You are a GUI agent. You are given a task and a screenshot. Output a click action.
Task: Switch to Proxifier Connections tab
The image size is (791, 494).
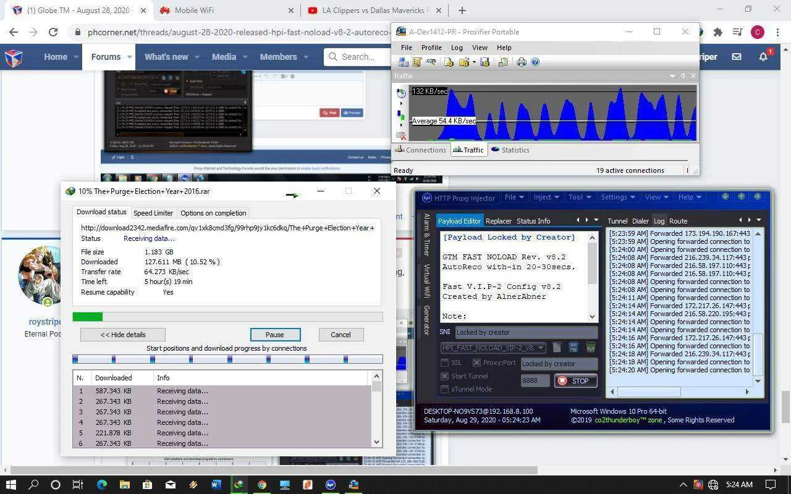421,150
